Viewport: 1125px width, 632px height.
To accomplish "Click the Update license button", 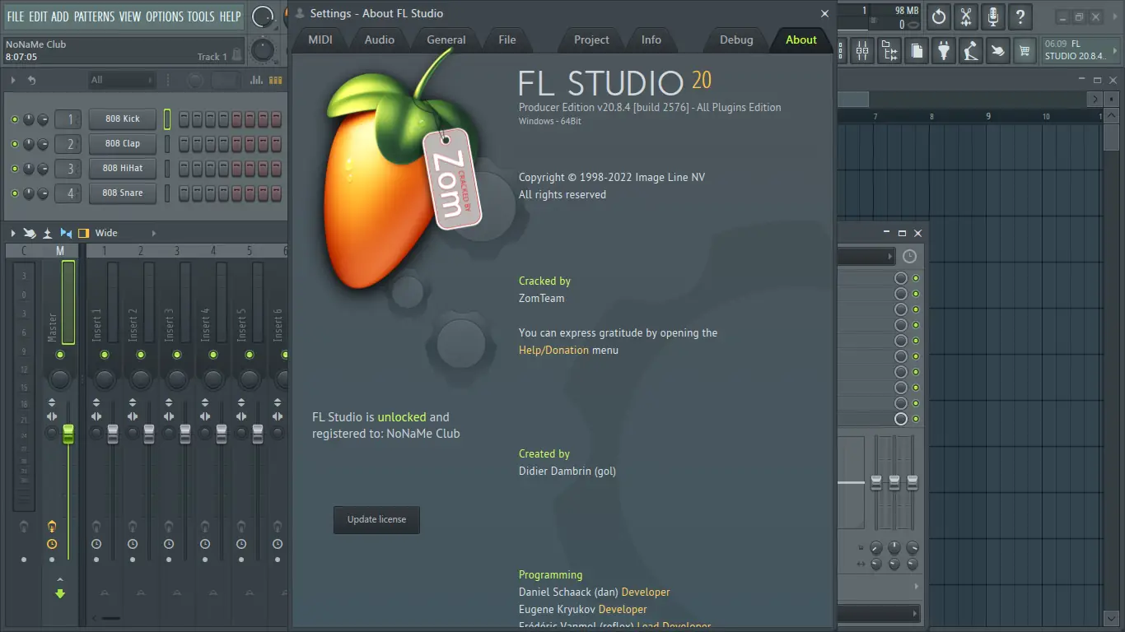I will 376,519.
